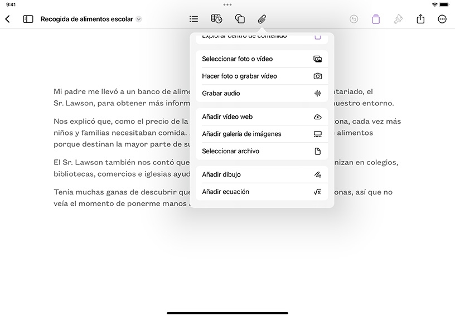Open the document title dropdown chevron
Viewport: 455px width, 316px height.
(139, 19)
